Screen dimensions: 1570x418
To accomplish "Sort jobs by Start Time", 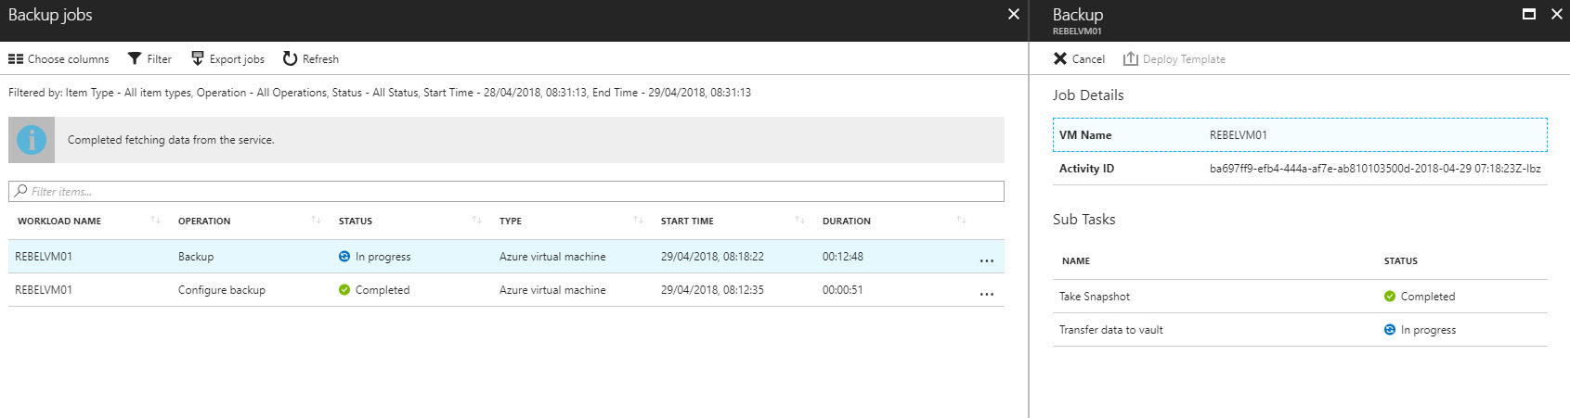I will point(799,221).
